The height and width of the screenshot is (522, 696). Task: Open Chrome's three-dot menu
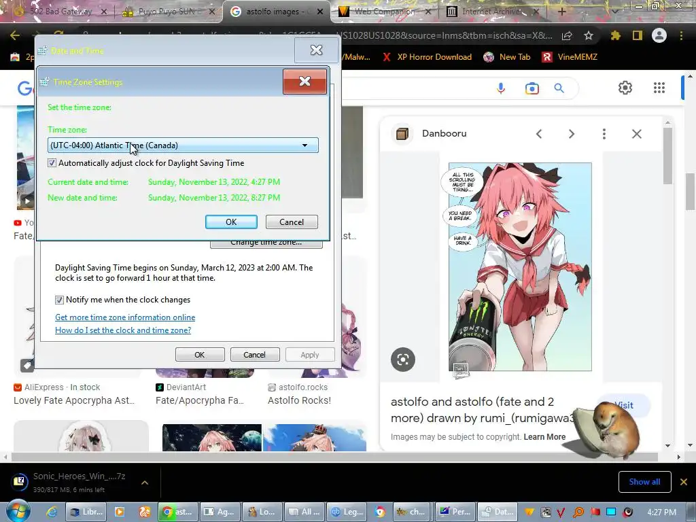pos(681,35)
